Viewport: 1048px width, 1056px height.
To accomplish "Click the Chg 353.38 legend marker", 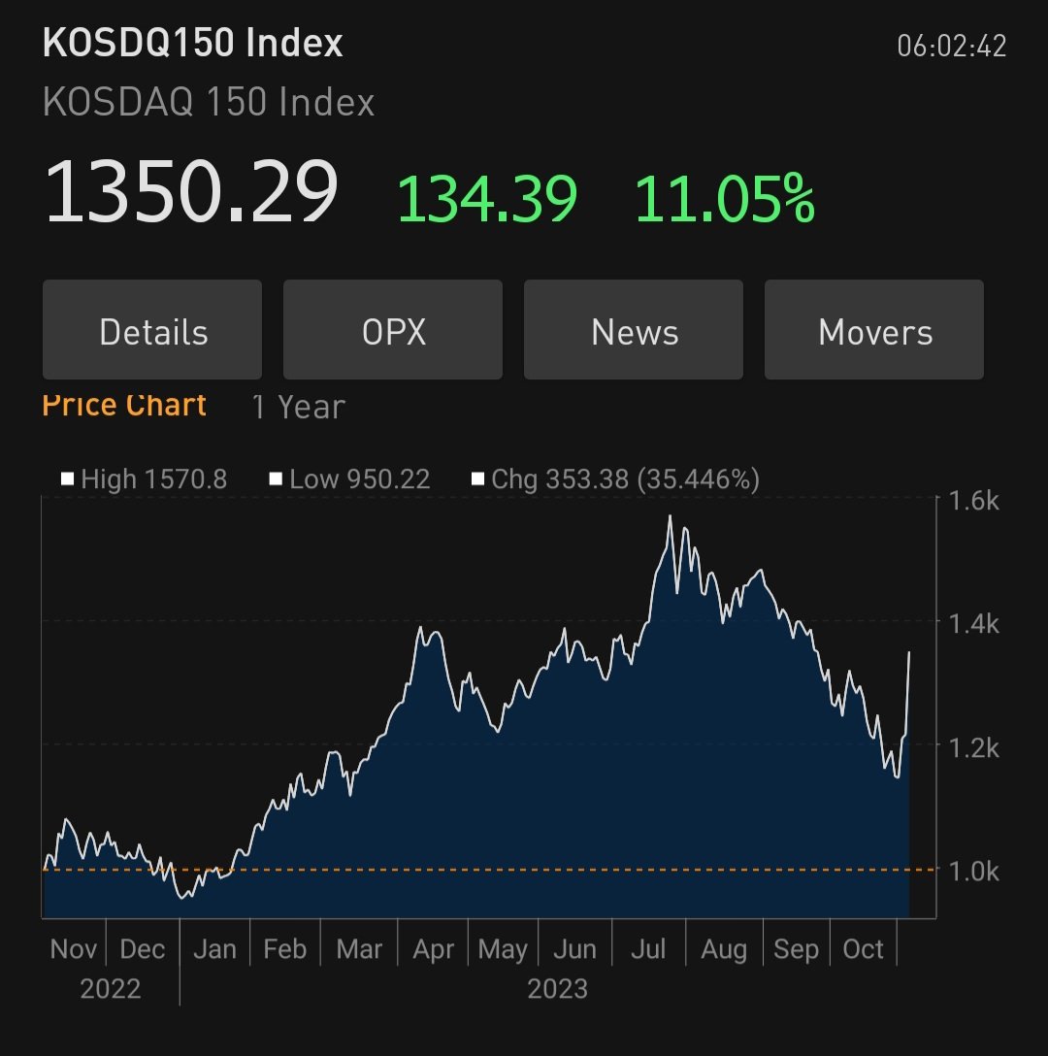I will [x=477, y=478].
